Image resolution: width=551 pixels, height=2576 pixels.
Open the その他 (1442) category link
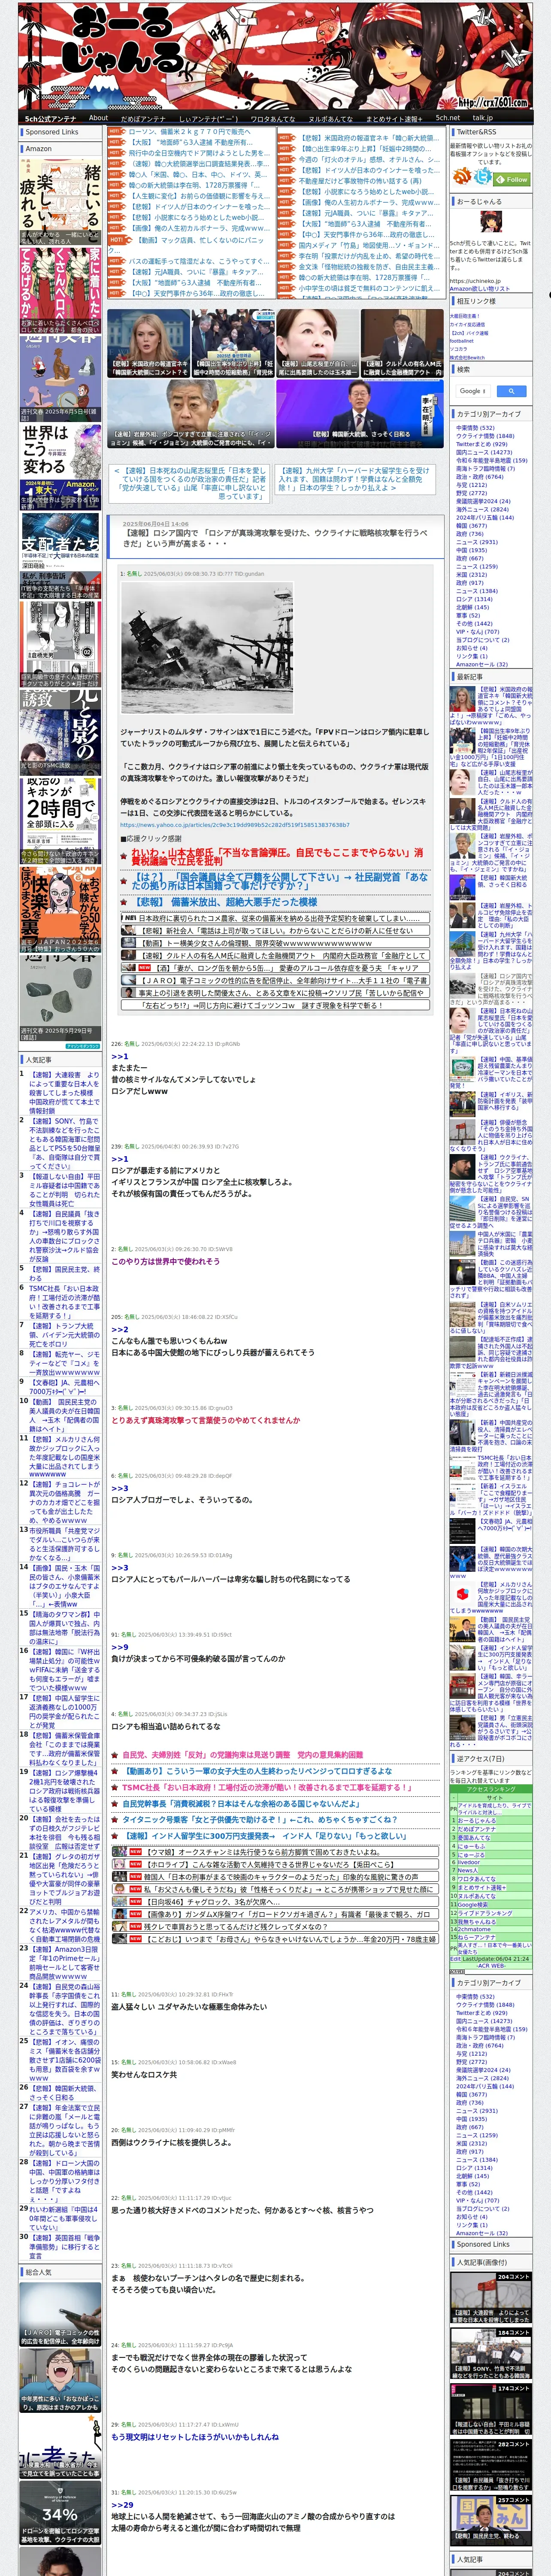[x=474, y=623]
